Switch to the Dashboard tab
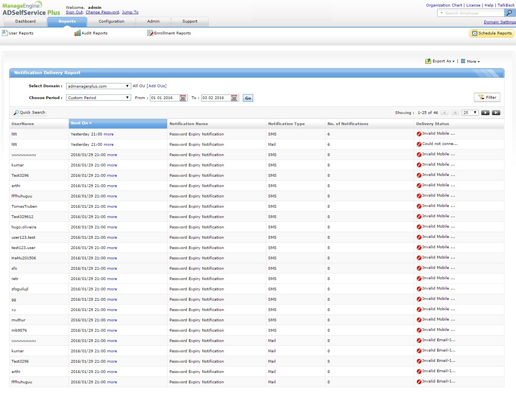 tap(25, 21)
